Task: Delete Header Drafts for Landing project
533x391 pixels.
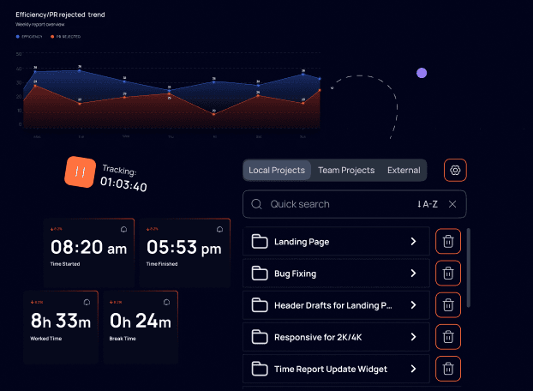Action: tap(448, 305)
